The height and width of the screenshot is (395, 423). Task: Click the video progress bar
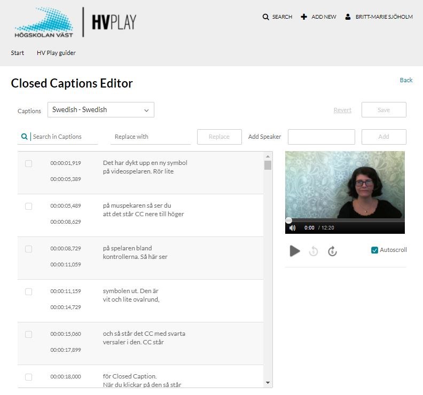pos(344,220)
